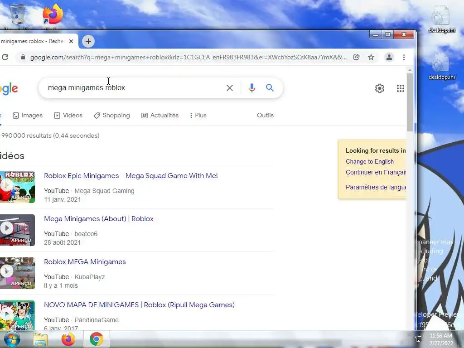Click into the Google search field
This screenshot has width=464, height=348.
[135, 88]
